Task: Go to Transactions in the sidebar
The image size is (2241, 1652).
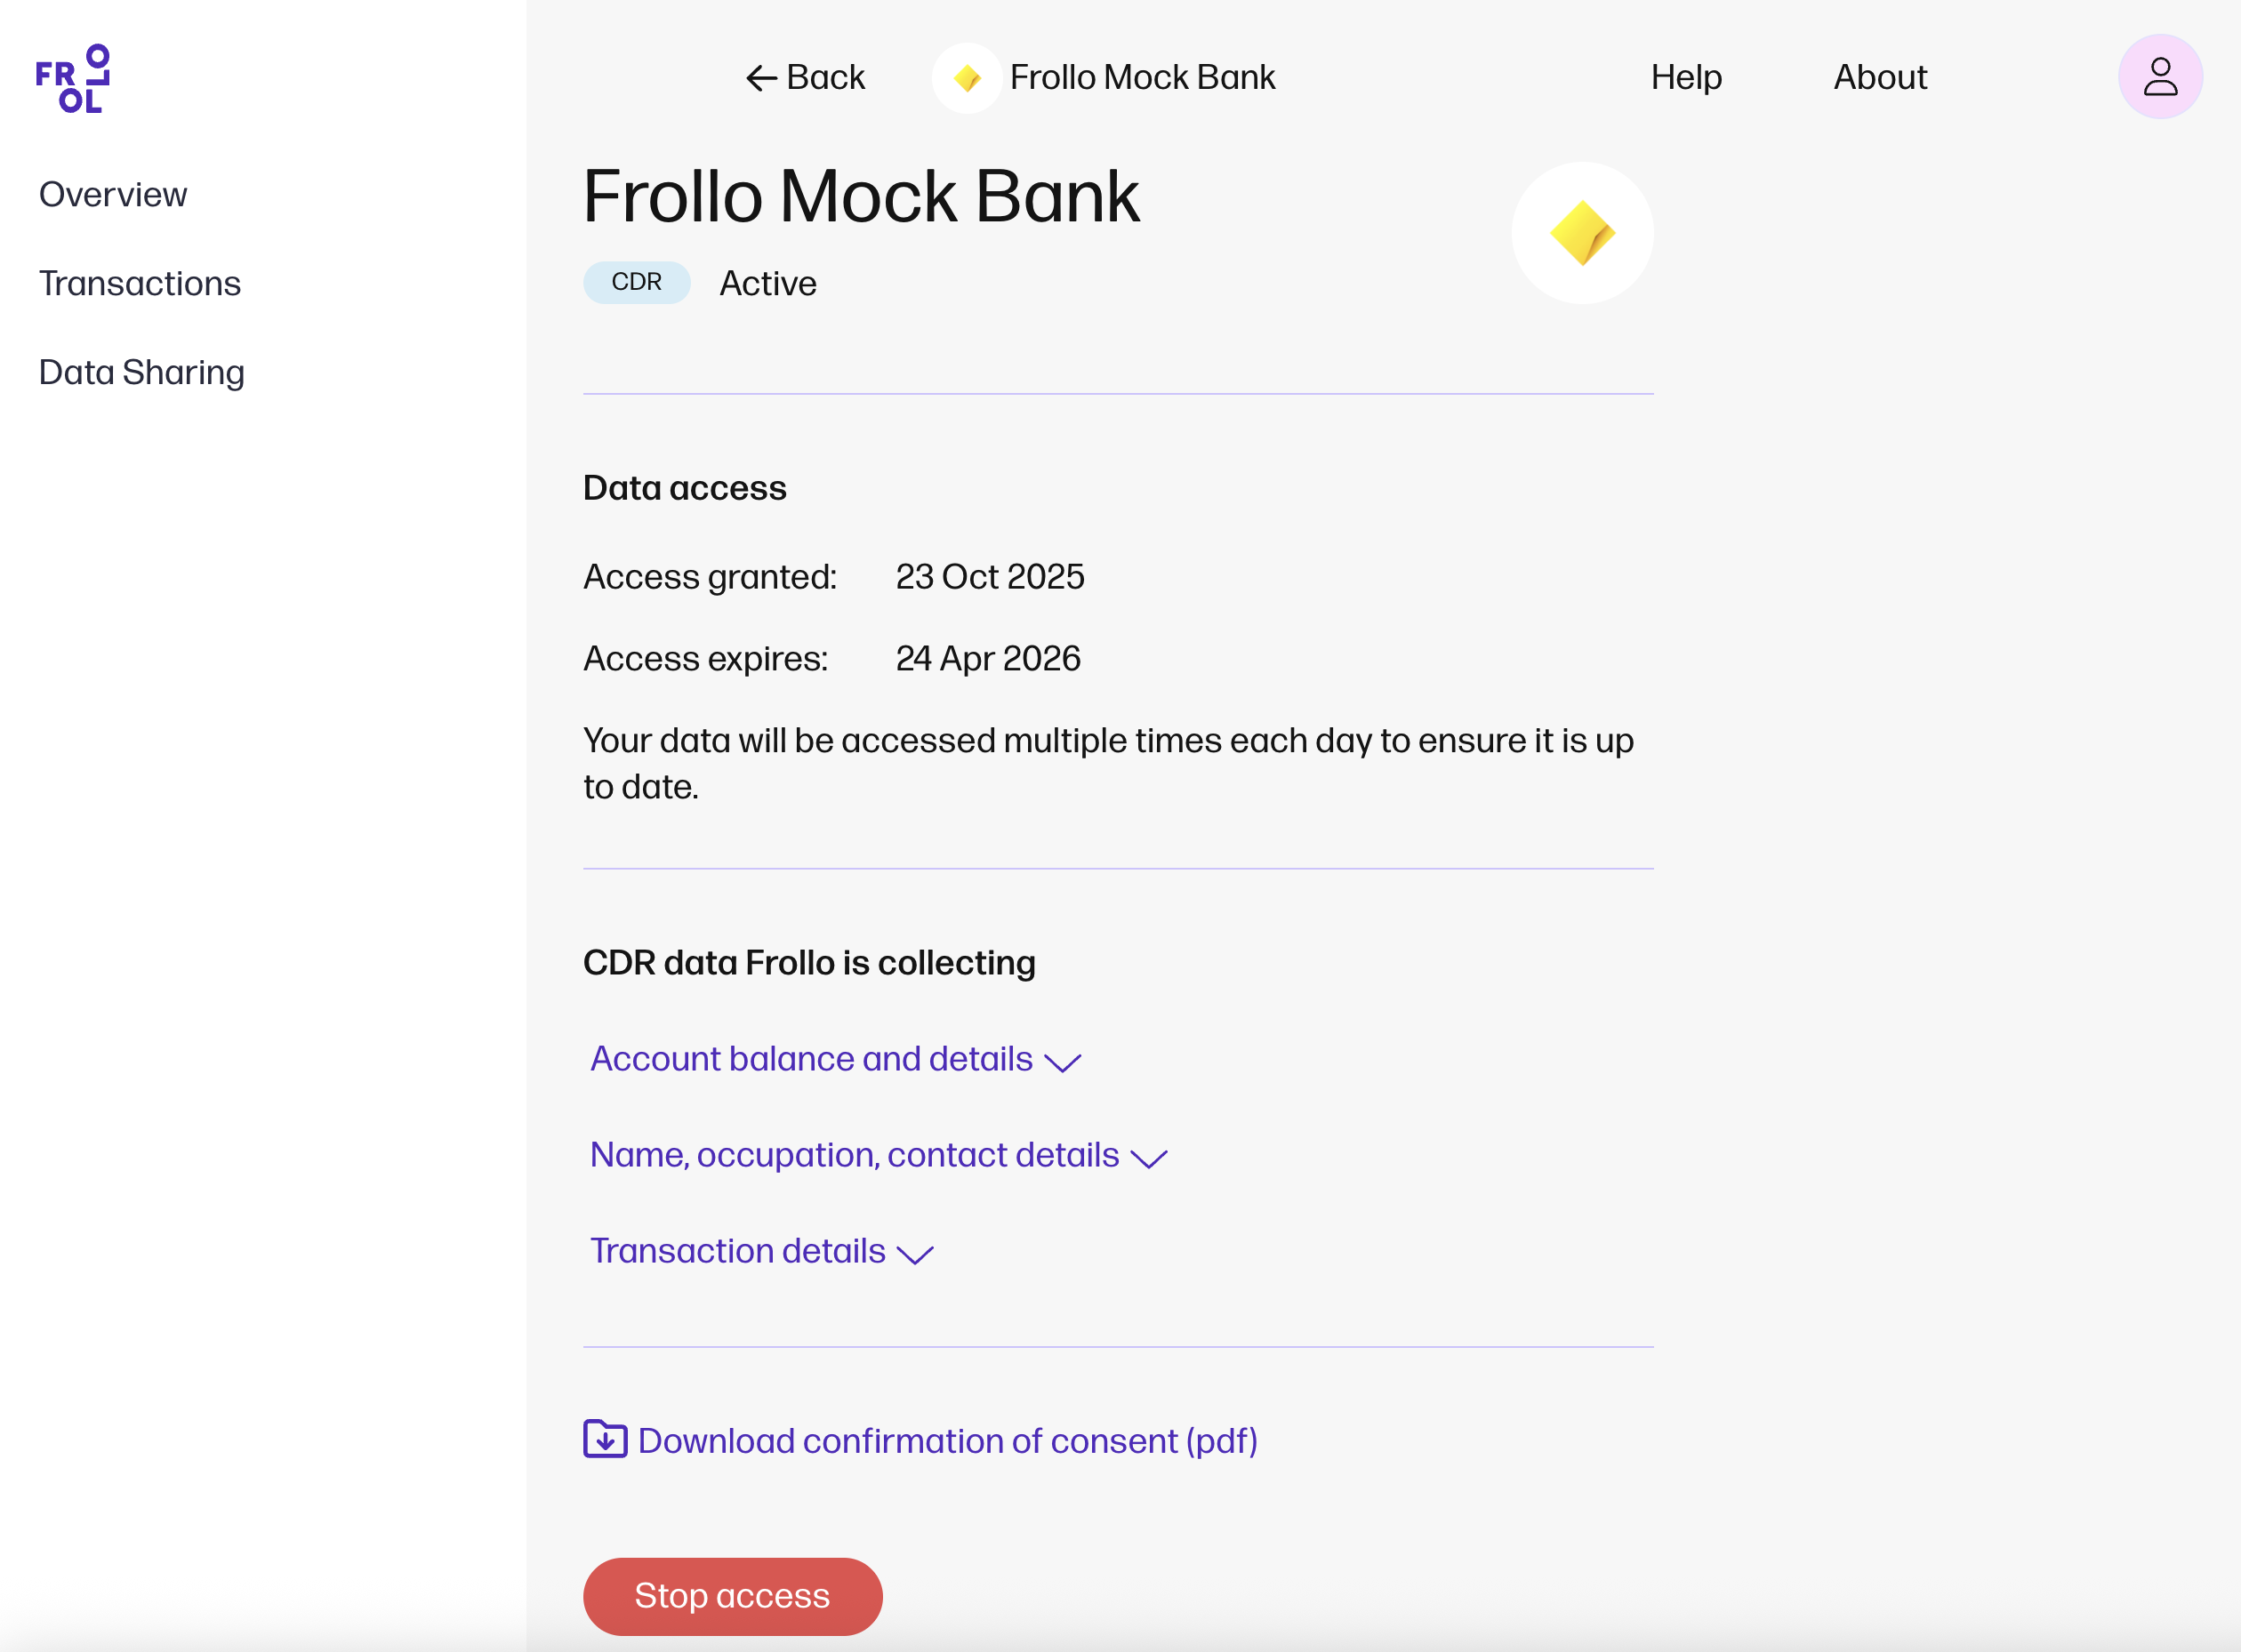Action: tap(140, 283)
